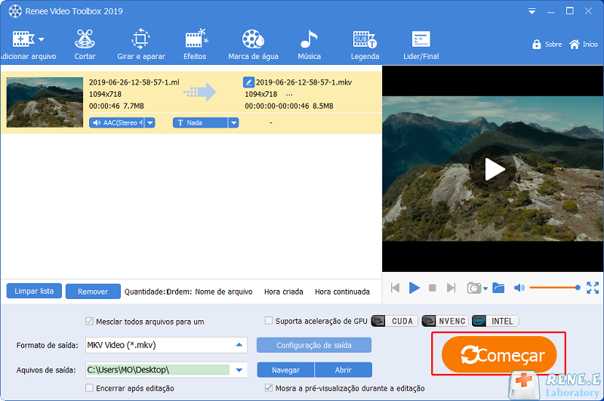Open the output resolution ellipsis options

click(289, 94)
